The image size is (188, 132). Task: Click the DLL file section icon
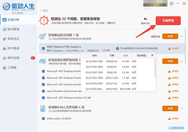click(x=43, y=109)
